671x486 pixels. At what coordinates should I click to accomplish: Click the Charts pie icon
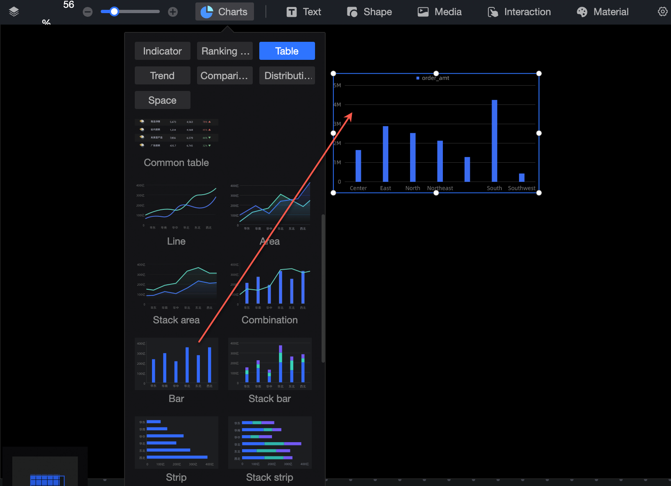pos(206,12)
